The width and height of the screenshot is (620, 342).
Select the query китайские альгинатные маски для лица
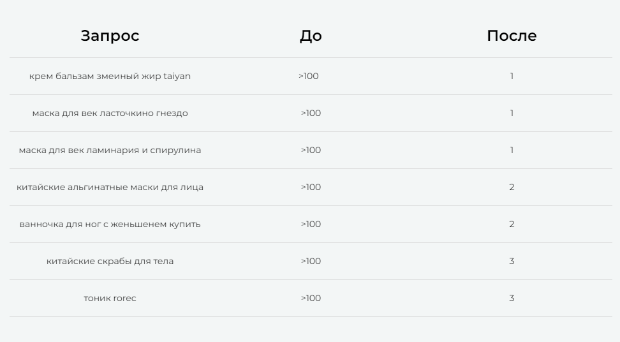110,187
